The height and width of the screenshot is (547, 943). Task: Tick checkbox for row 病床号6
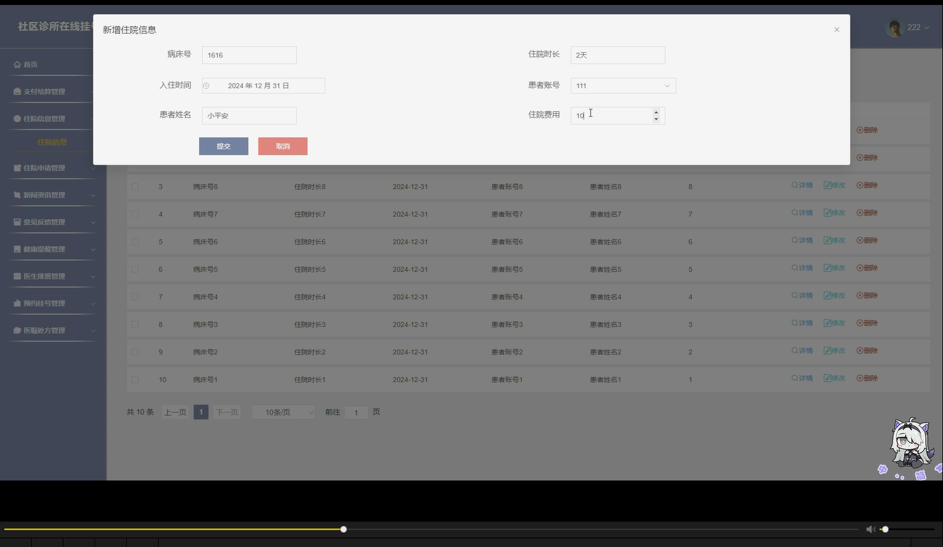pos(135,242)
